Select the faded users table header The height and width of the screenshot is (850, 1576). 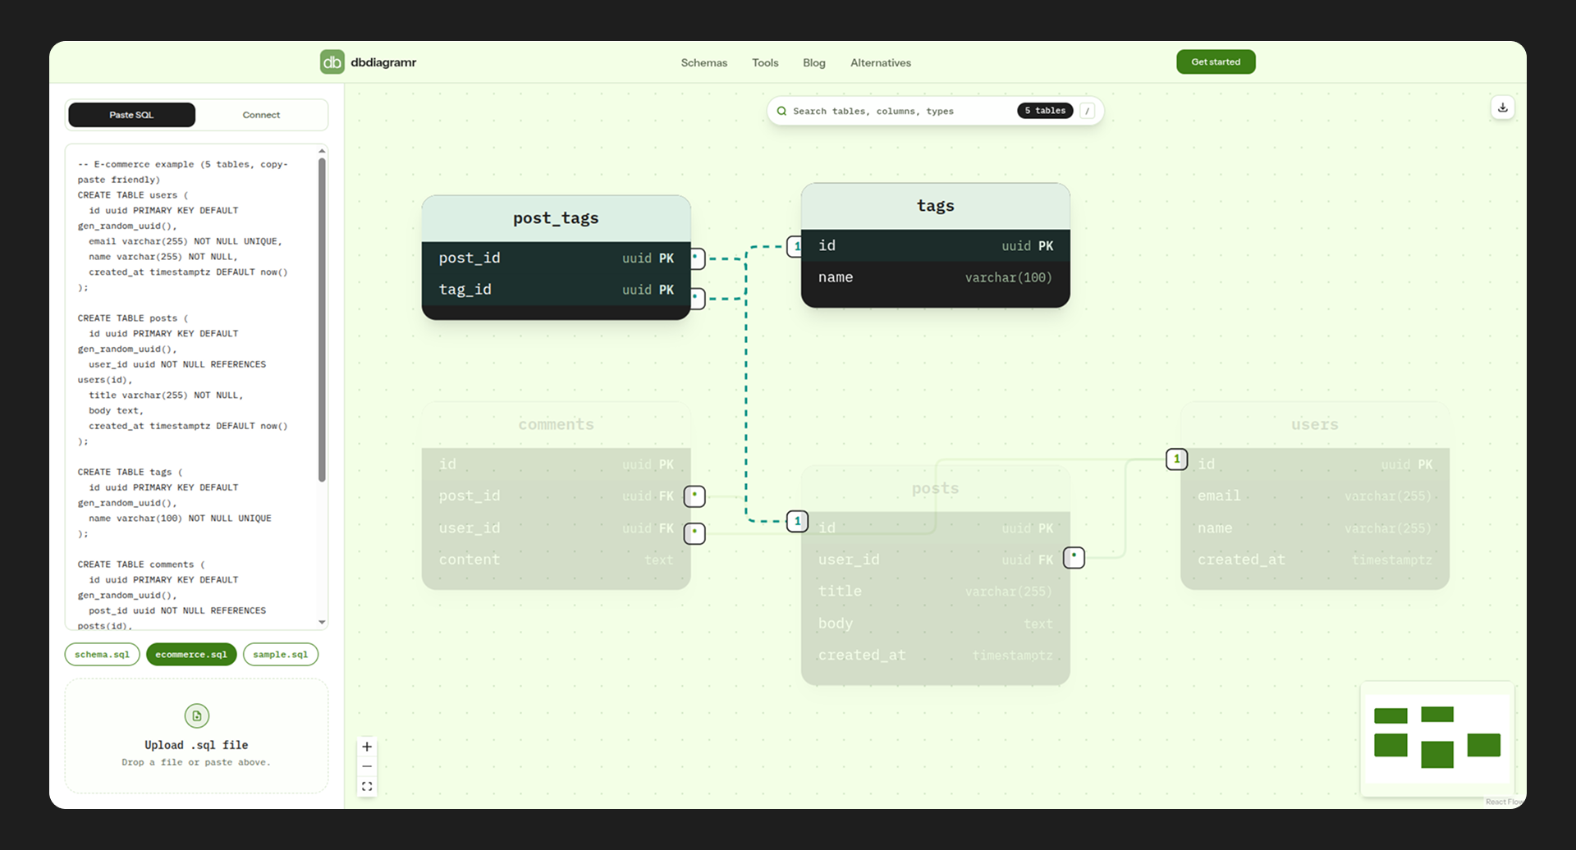[1314, 424]
